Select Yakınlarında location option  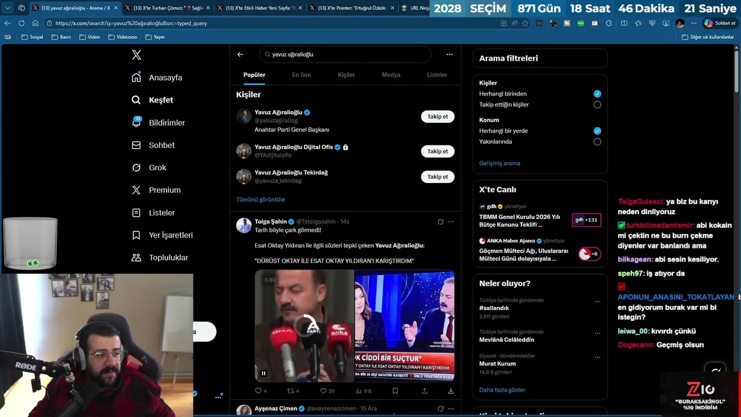[x=597, y=142]
